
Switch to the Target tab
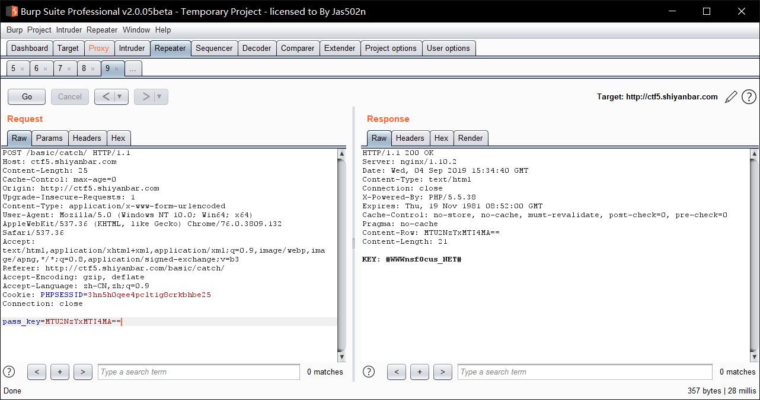68,49
